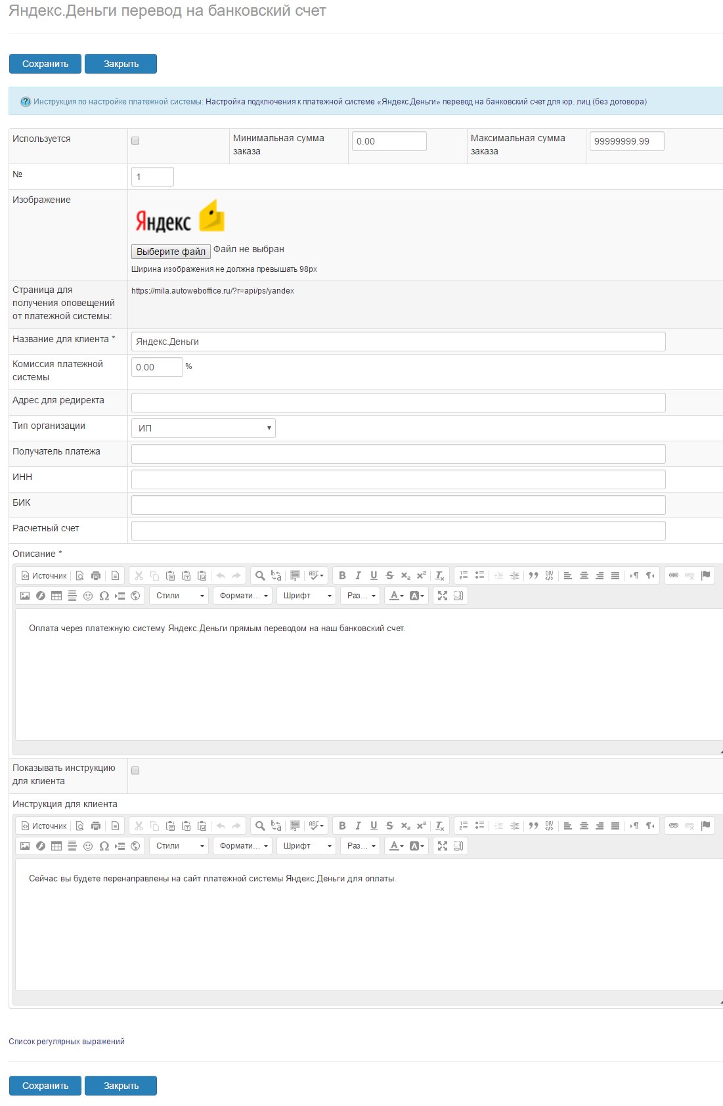Viewport: 723px width, 1106px height.
Task: Maximize the Инструкция для клиента editor
Action: [x=443, y=846]
